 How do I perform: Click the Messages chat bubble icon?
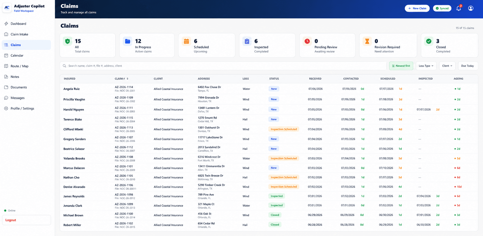(6, 98)
